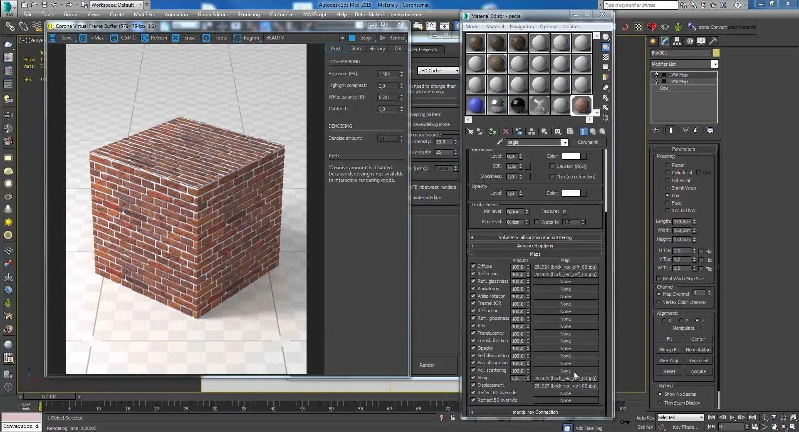Toggle visibility lightbulb of top UVW Map

[x=657, y=75]
